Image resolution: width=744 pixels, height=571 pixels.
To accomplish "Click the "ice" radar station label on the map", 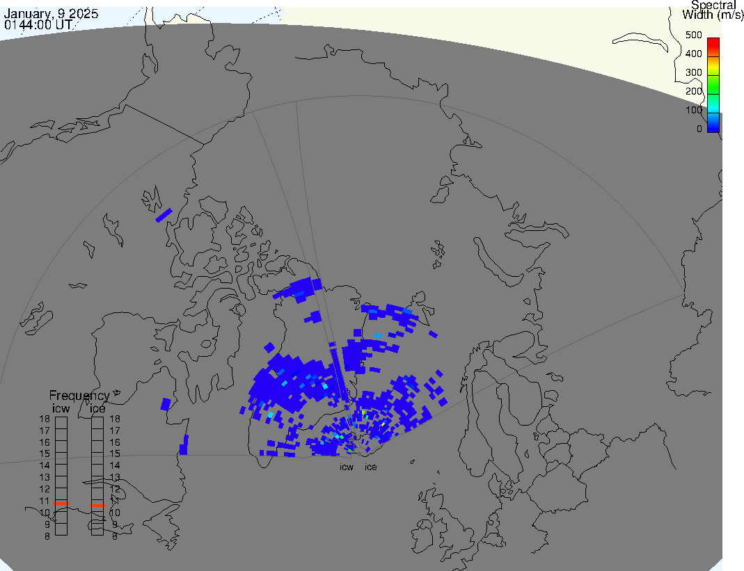I will pyautogui.click(x=370, y=467).
